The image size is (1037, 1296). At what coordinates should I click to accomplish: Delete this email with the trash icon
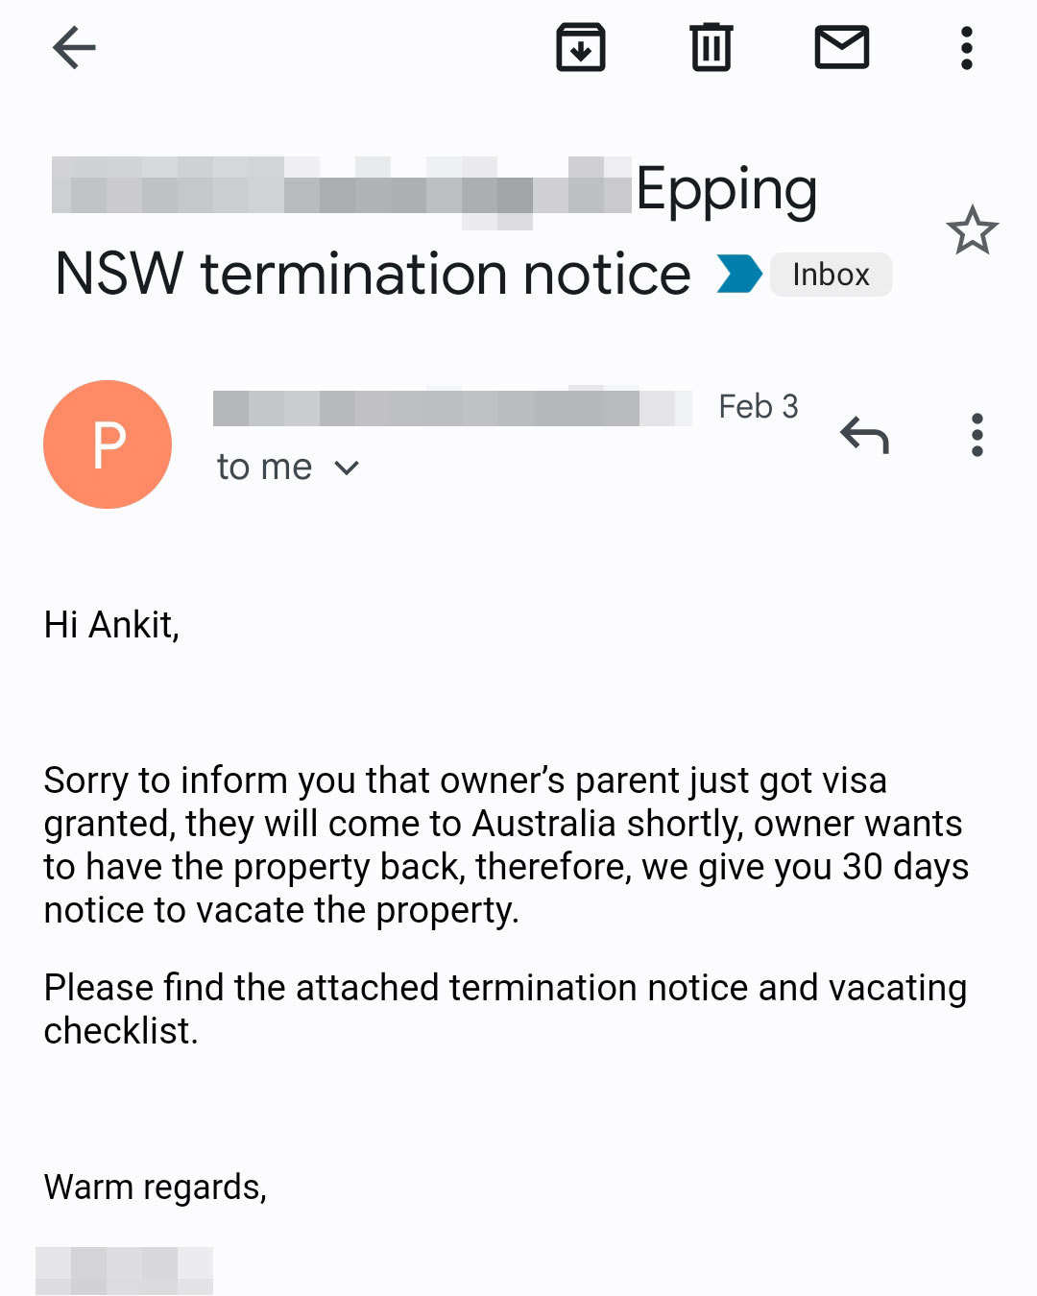tap(711, 46)
